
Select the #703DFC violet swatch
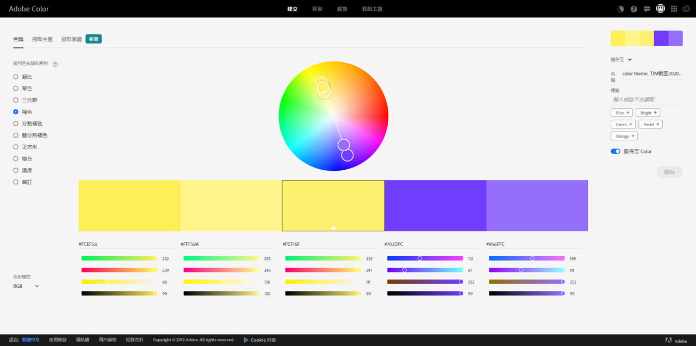click(x=436, y=206)
